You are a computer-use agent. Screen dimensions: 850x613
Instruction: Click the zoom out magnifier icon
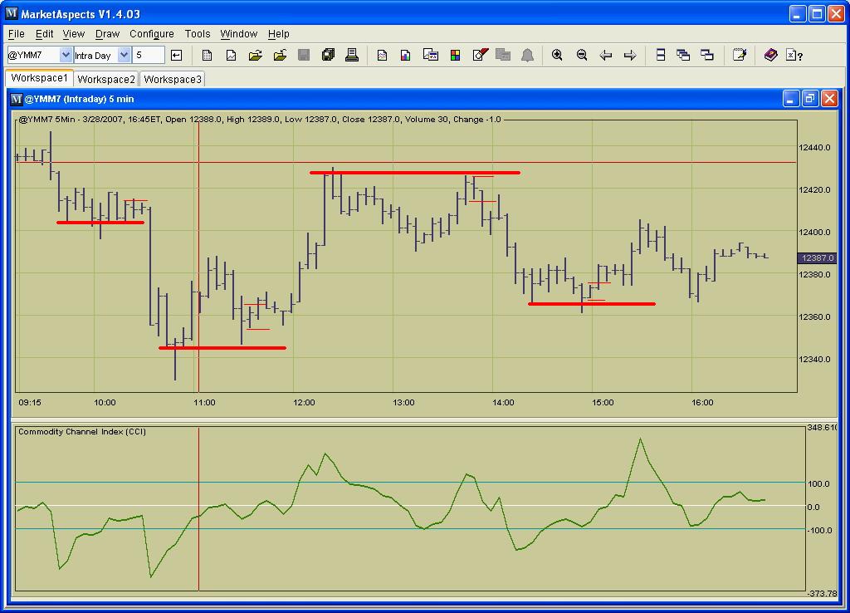[x=582, y=56]
